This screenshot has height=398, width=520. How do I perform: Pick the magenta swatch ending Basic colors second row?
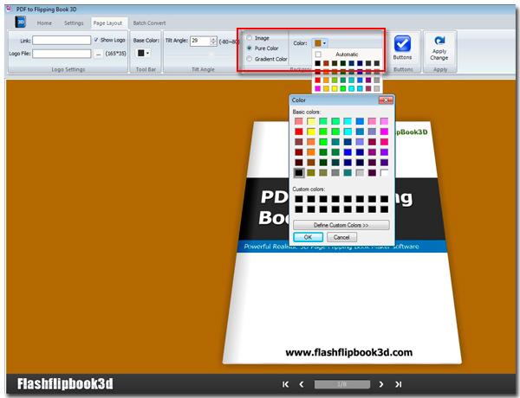click(x=384, y=132)
